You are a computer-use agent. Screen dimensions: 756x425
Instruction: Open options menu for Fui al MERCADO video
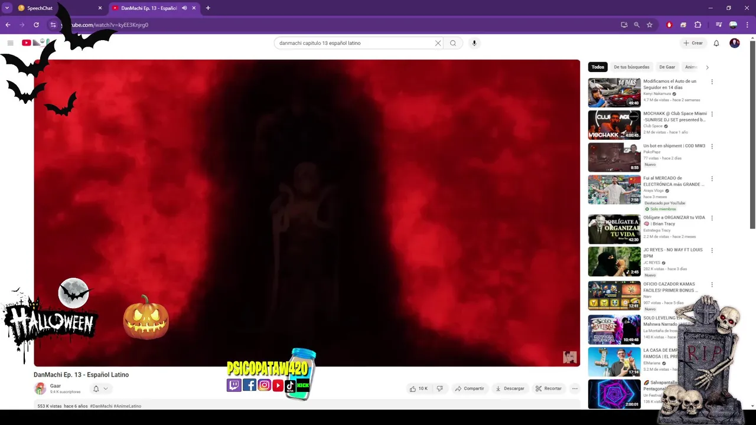tap(712, 179)
